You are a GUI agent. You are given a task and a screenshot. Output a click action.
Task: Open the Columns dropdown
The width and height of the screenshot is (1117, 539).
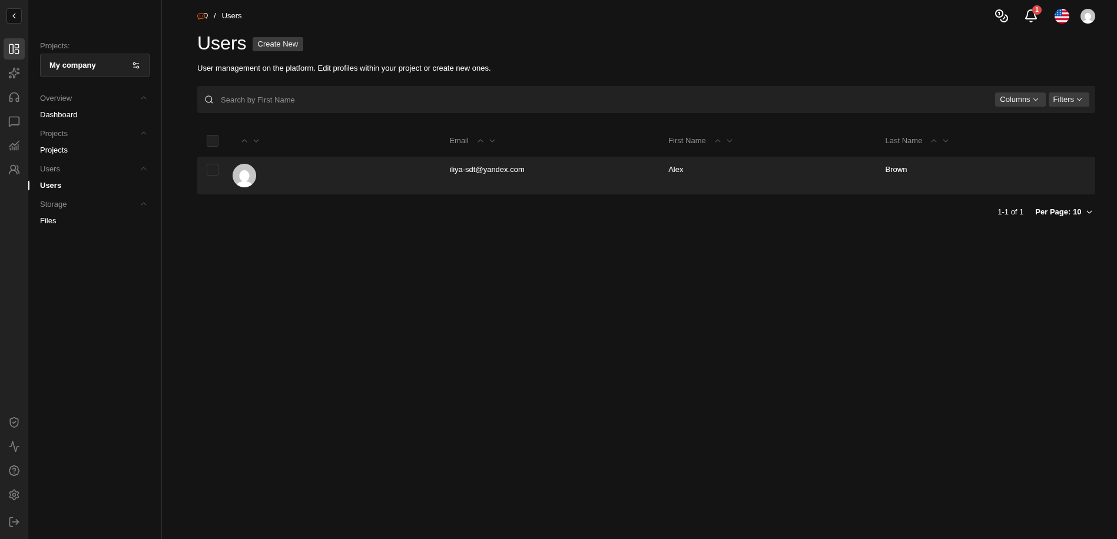coord(1020,100)
